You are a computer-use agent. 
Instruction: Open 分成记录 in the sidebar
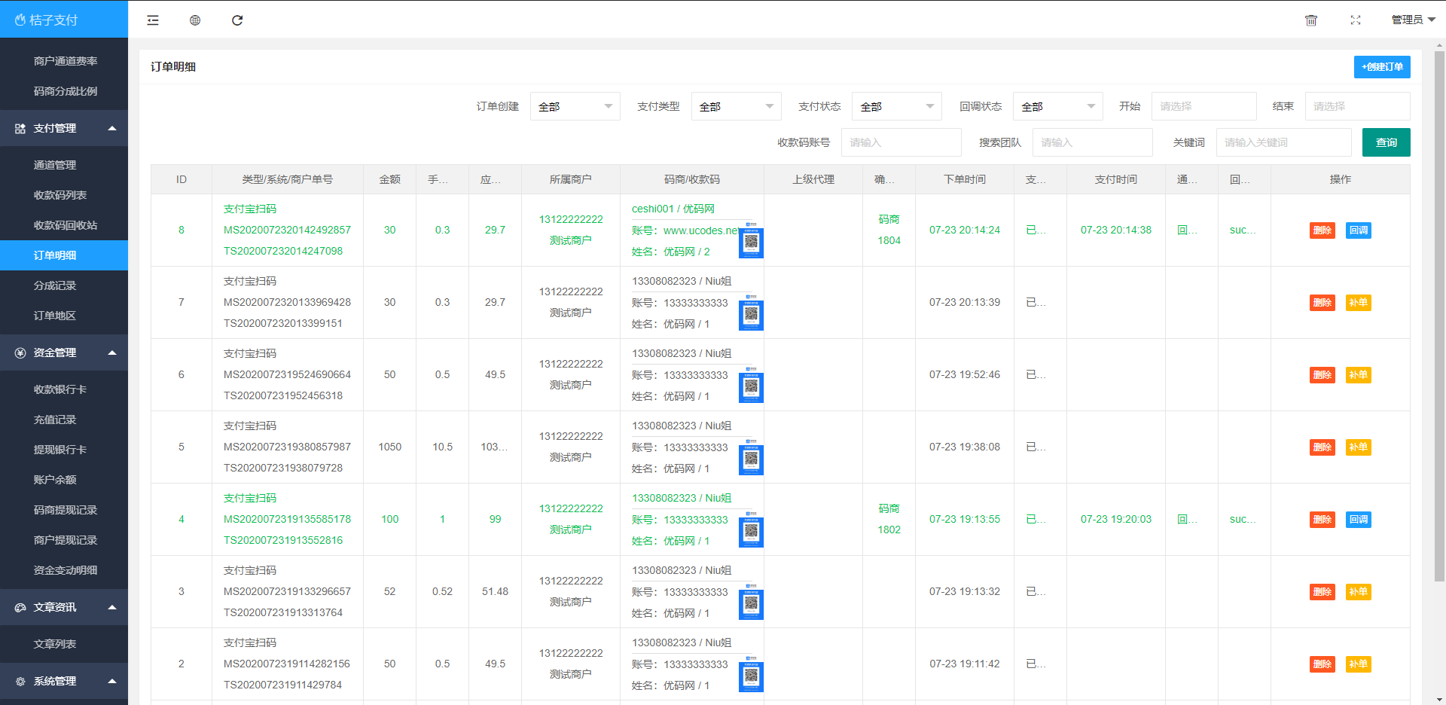(x=55, y=285)
